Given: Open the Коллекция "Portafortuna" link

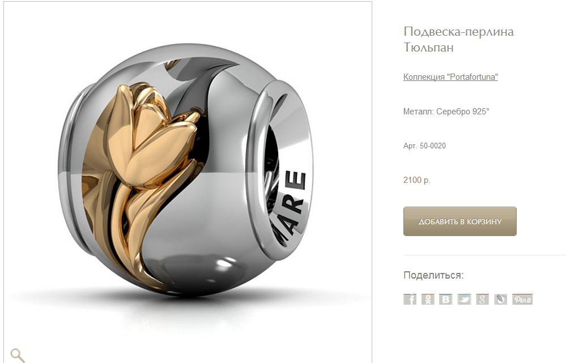Looking at the screenshot, I should click(x=450, y=77).
